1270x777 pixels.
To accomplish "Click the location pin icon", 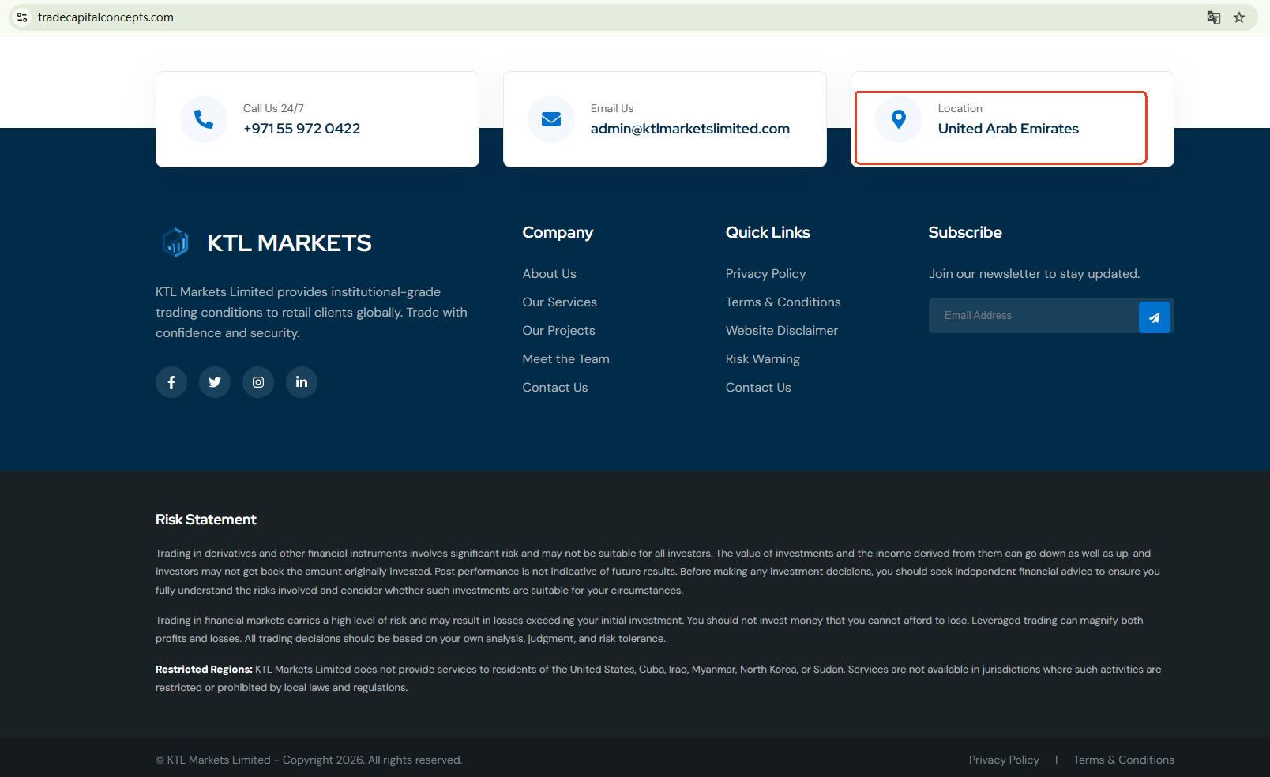I will click(899, 119).
